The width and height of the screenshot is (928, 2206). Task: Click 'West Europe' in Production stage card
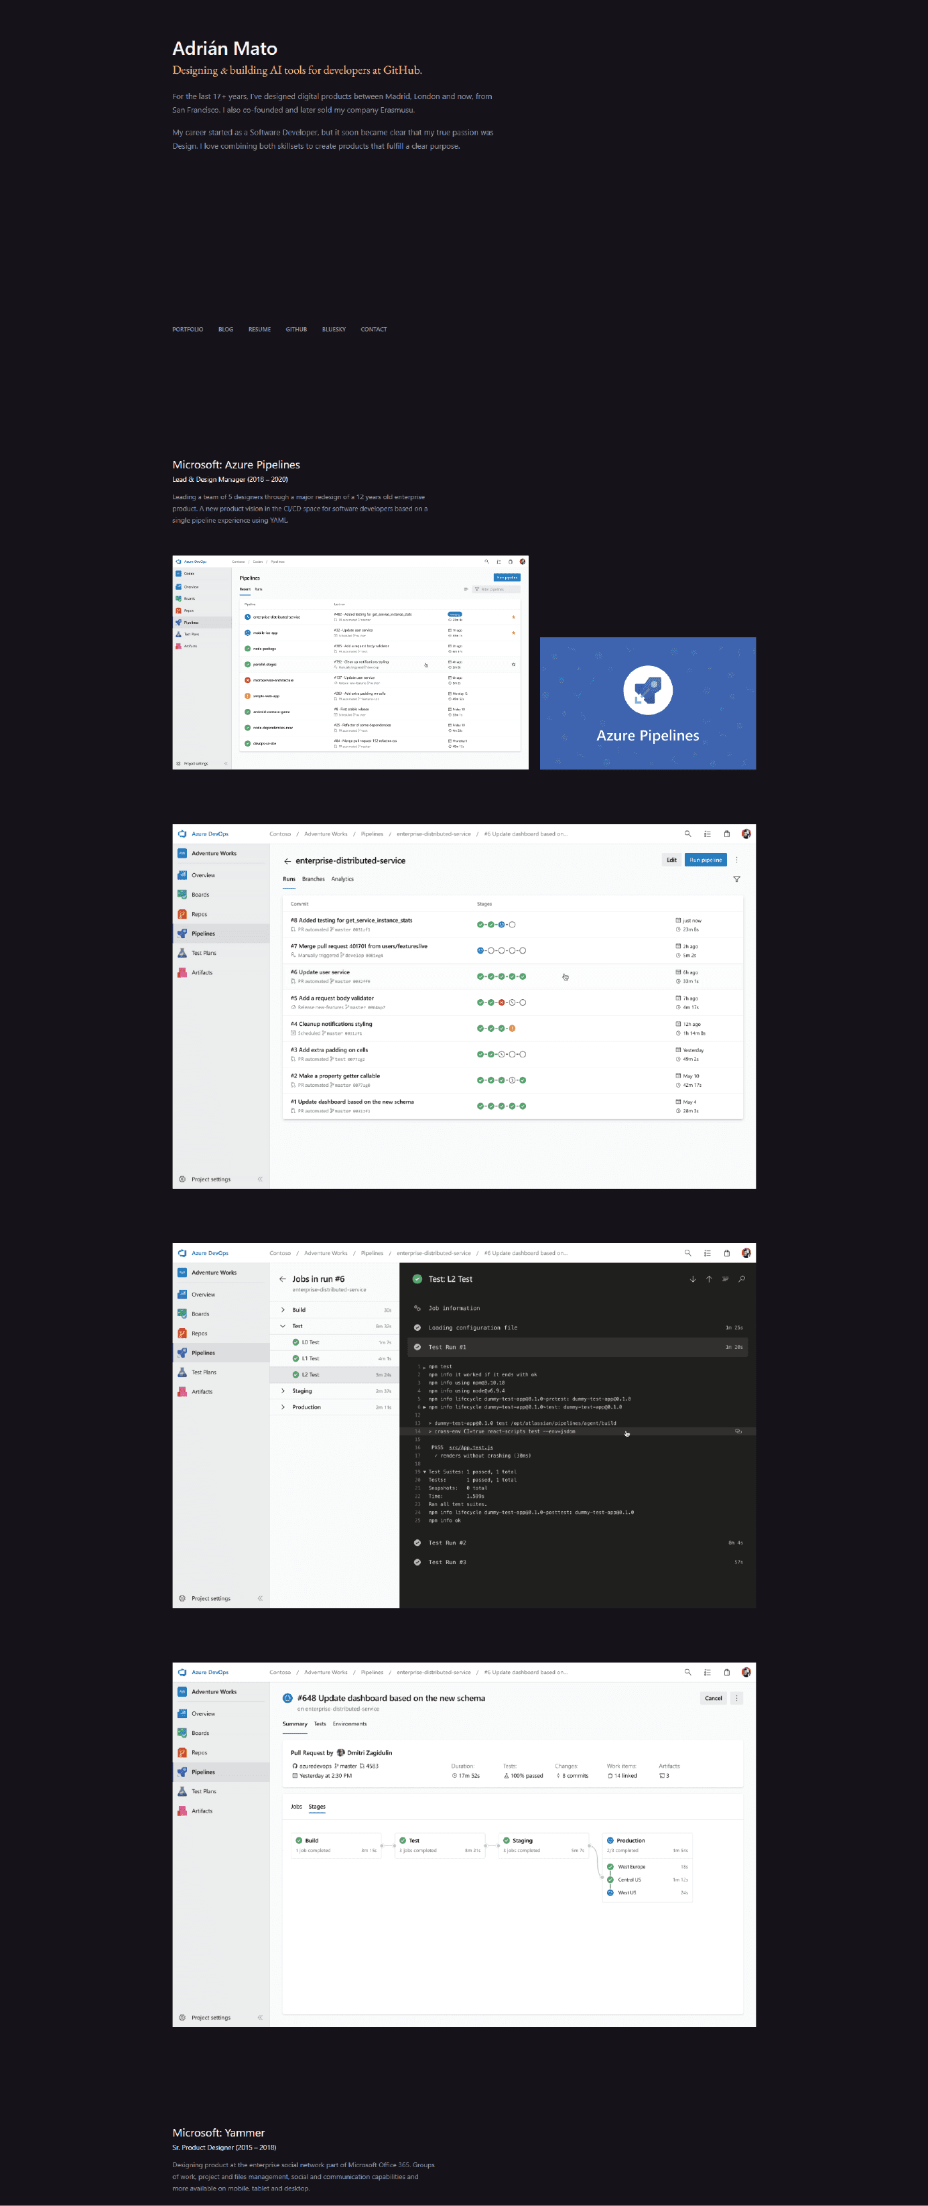click(632, 1866)
